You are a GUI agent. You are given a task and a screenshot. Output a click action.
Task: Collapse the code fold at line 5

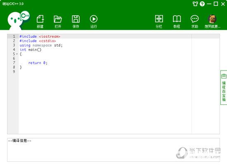pos(17,54)
